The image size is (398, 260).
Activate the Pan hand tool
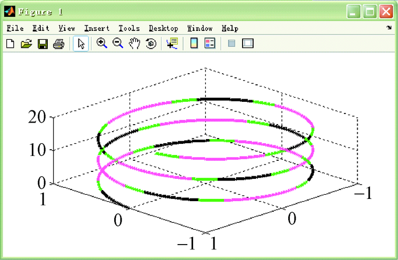(x=134, y=44)
